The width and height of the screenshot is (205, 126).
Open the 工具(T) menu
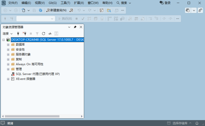coord(65,3)
